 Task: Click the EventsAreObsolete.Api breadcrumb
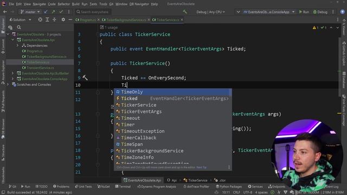pos(142,180)
